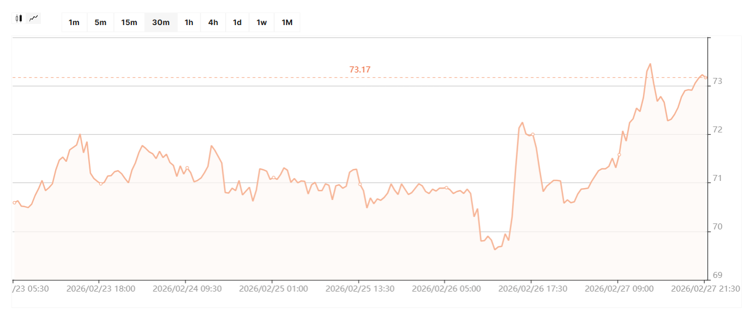Switch to line chart view
This screenshot has height=315, width=745.
[x=34, y=18]
